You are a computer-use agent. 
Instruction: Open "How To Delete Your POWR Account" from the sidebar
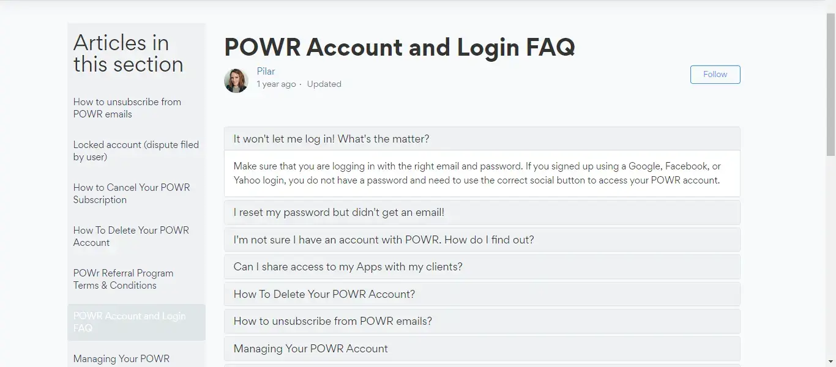131,236
